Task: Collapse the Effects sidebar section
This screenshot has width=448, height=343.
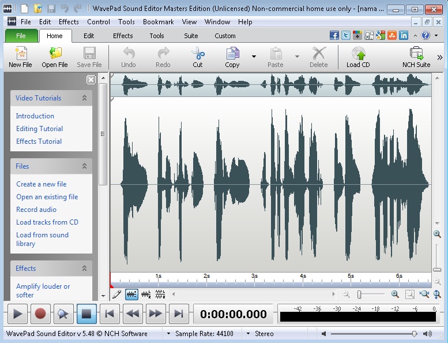Action: (x=84, y=268)
